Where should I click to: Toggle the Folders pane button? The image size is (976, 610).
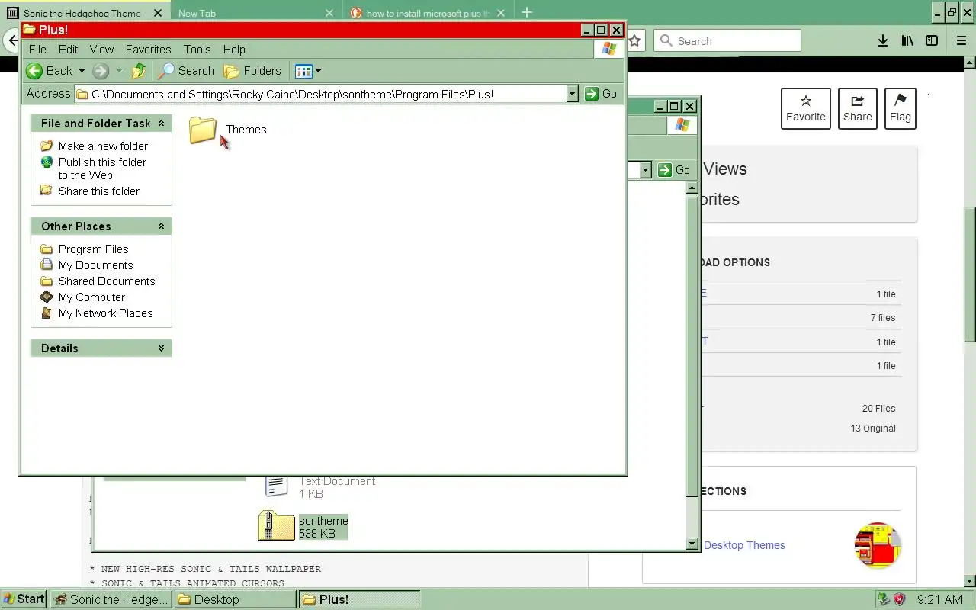click(x=252, y=71)
